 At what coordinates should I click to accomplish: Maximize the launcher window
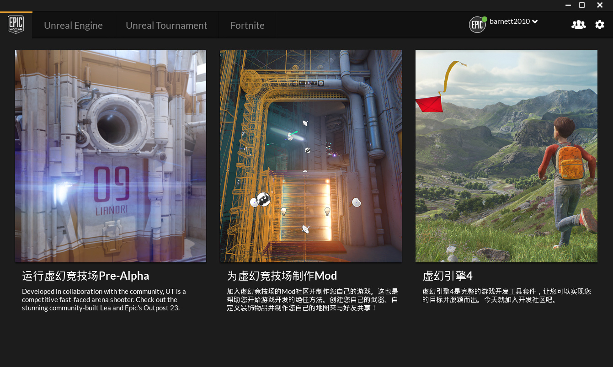[582, 5]
